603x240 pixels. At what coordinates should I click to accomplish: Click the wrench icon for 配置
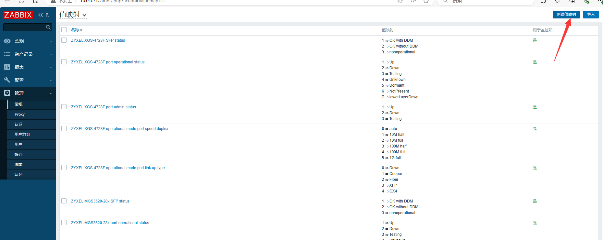click(x=7, y=80)
